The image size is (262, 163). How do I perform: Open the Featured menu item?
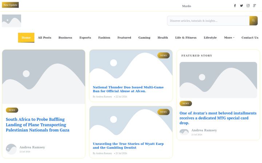124,38
